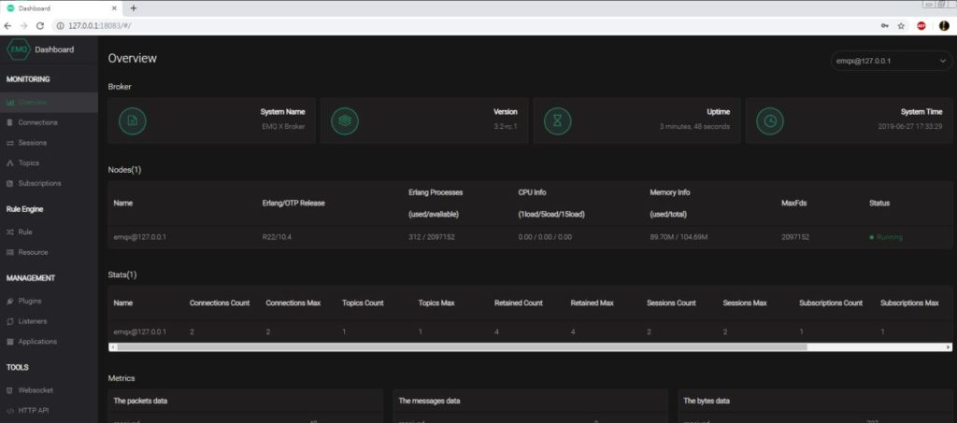Open Listeners in the Management section
The image size is (957, 423).
pos(33,321)
